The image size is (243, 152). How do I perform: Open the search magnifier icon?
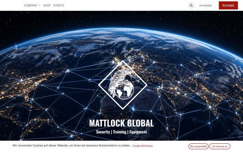[191, 5]
